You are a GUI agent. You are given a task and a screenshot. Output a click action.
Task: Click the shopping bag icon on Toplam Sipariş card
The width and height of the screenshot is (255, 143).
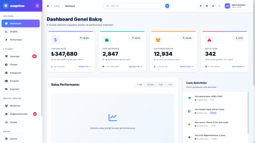(107, 40)
